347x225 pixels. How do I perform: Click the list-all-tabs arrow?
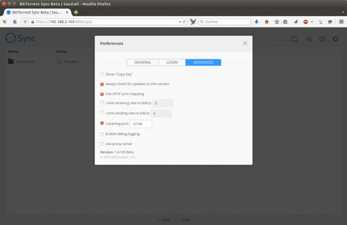(x=343, y=12)
